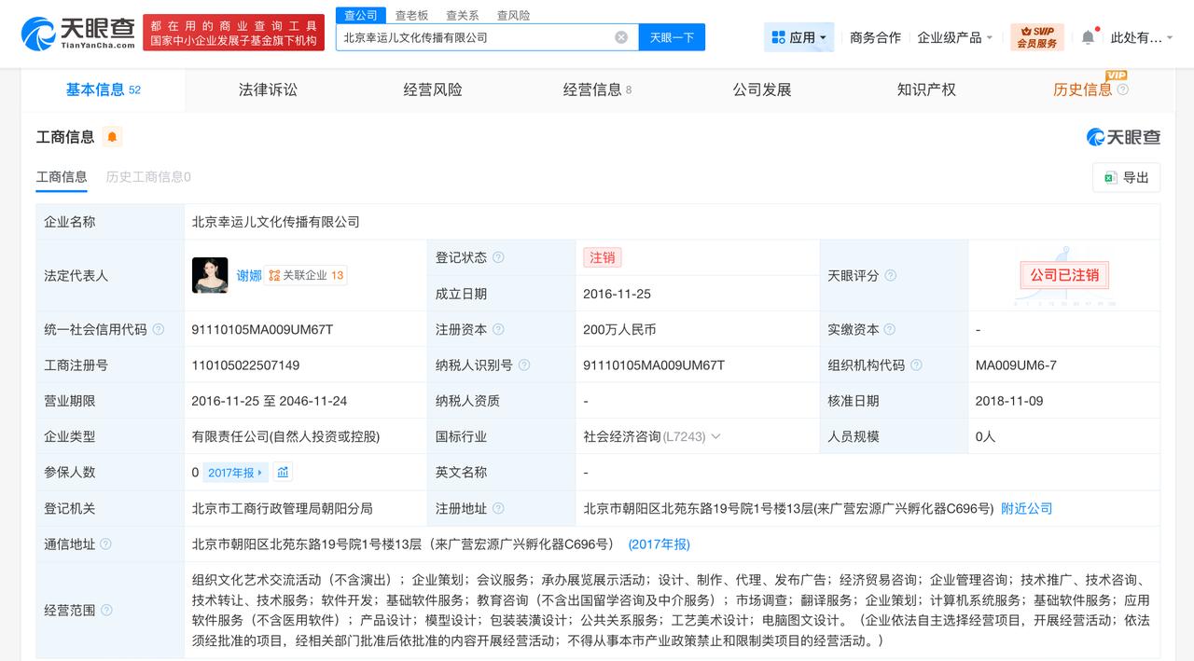Open the 2017年报 report dropdown in 参保人数 row
The width and height of the screenshot is (1194, 661).
click(235, 473)
